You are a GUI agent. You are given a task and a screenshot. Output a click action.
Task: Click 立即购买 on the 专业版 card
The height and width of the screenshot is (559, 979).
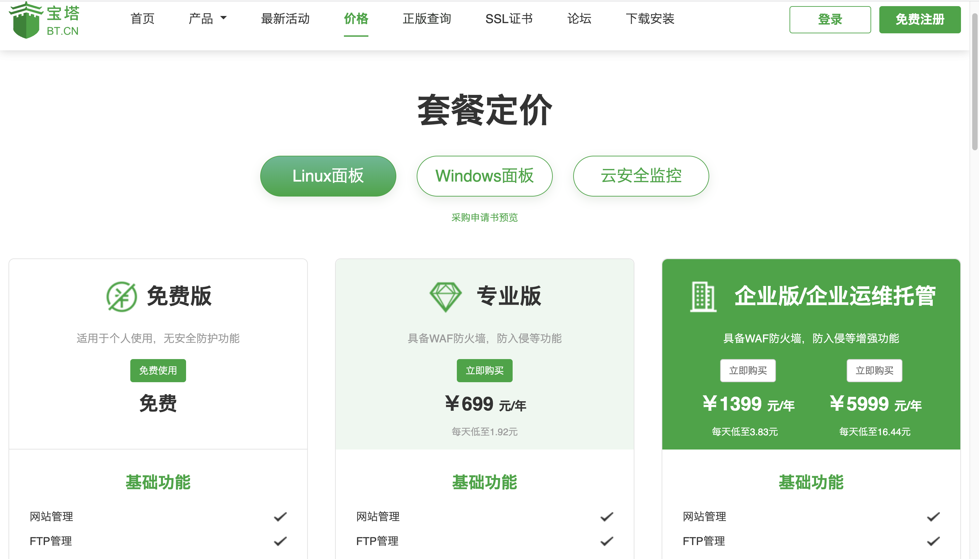point(484,370)
